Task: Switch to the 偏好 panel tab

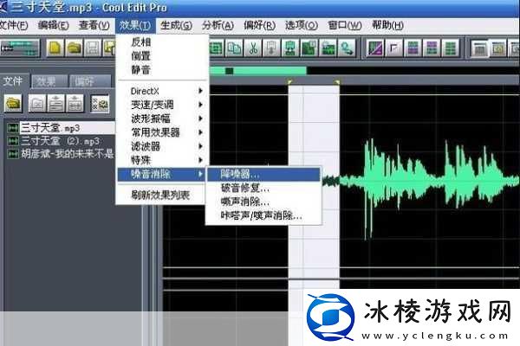Action: [90, 81]
